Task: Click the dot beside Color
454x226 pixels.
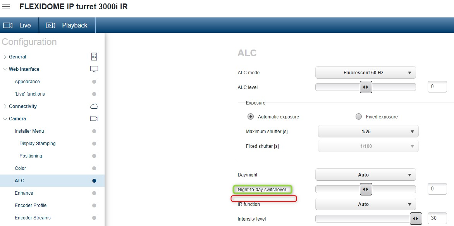Action: (x=94, y=168)
